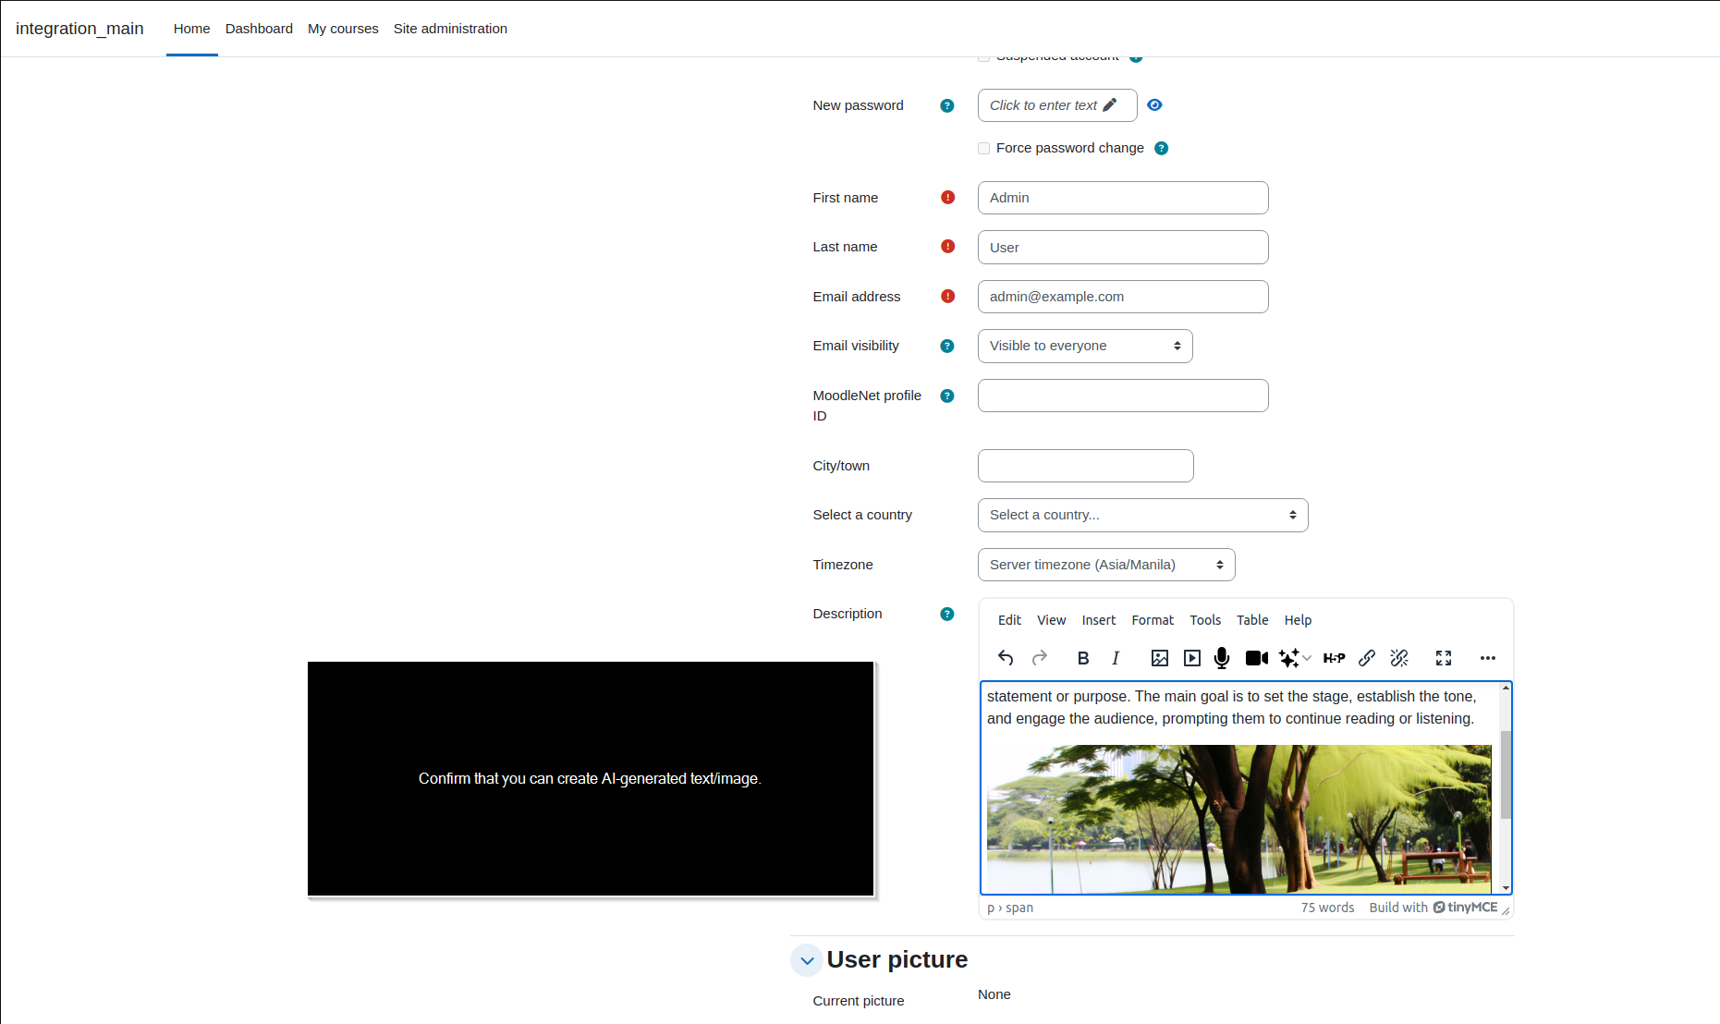Enable the Force password change checkbox
This screenshot has height=1024, width=1720.
pos(984,148)
